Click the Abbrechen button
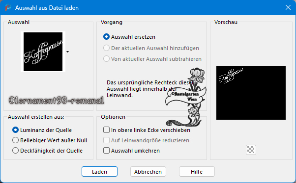Image resolution: width=296 pixels, height=183 pixels. [x=148, y=172]
